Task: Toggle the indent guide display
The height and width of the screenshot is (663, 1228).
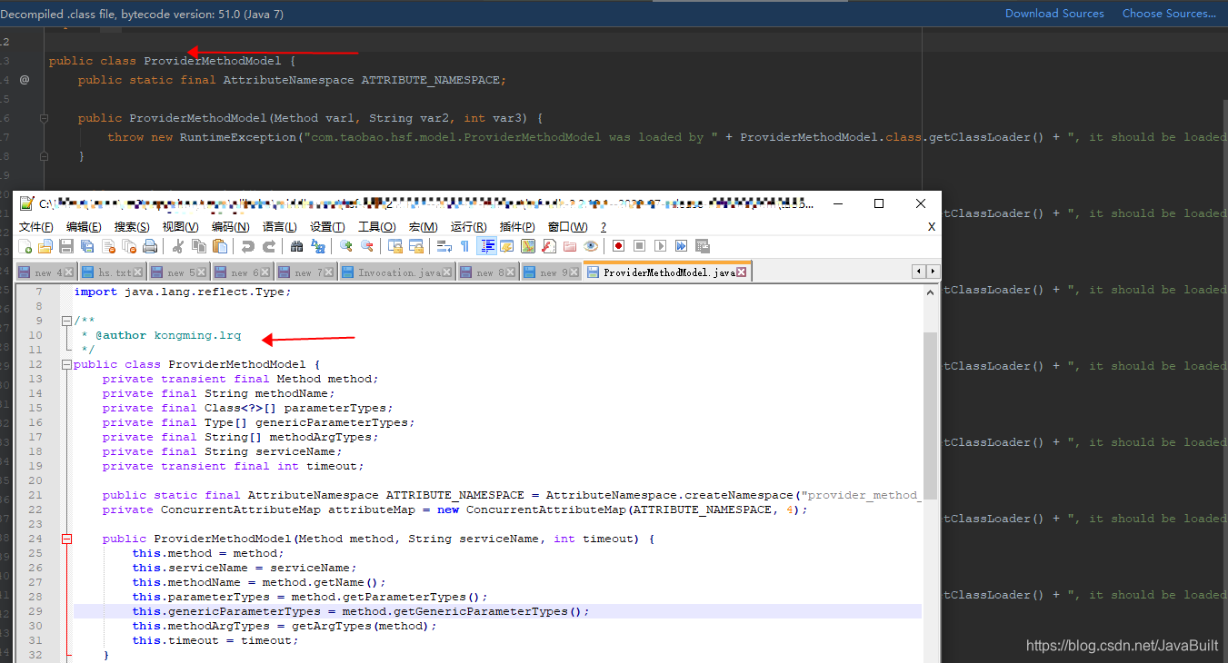Action: [488, 246]
